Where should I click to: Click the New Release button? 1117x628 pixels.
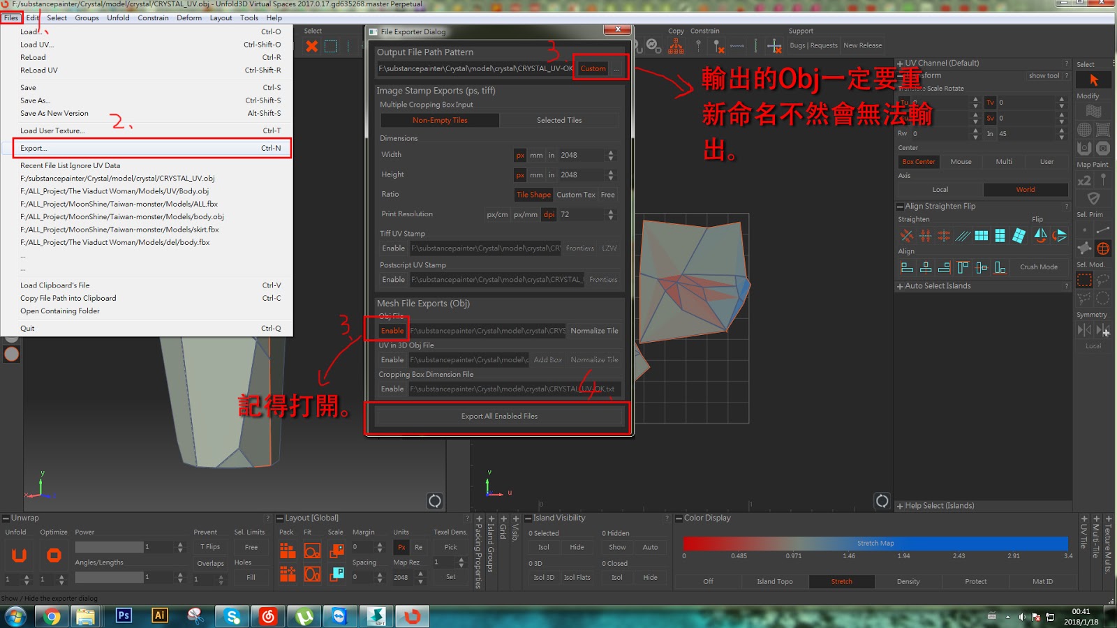(863, 45)
